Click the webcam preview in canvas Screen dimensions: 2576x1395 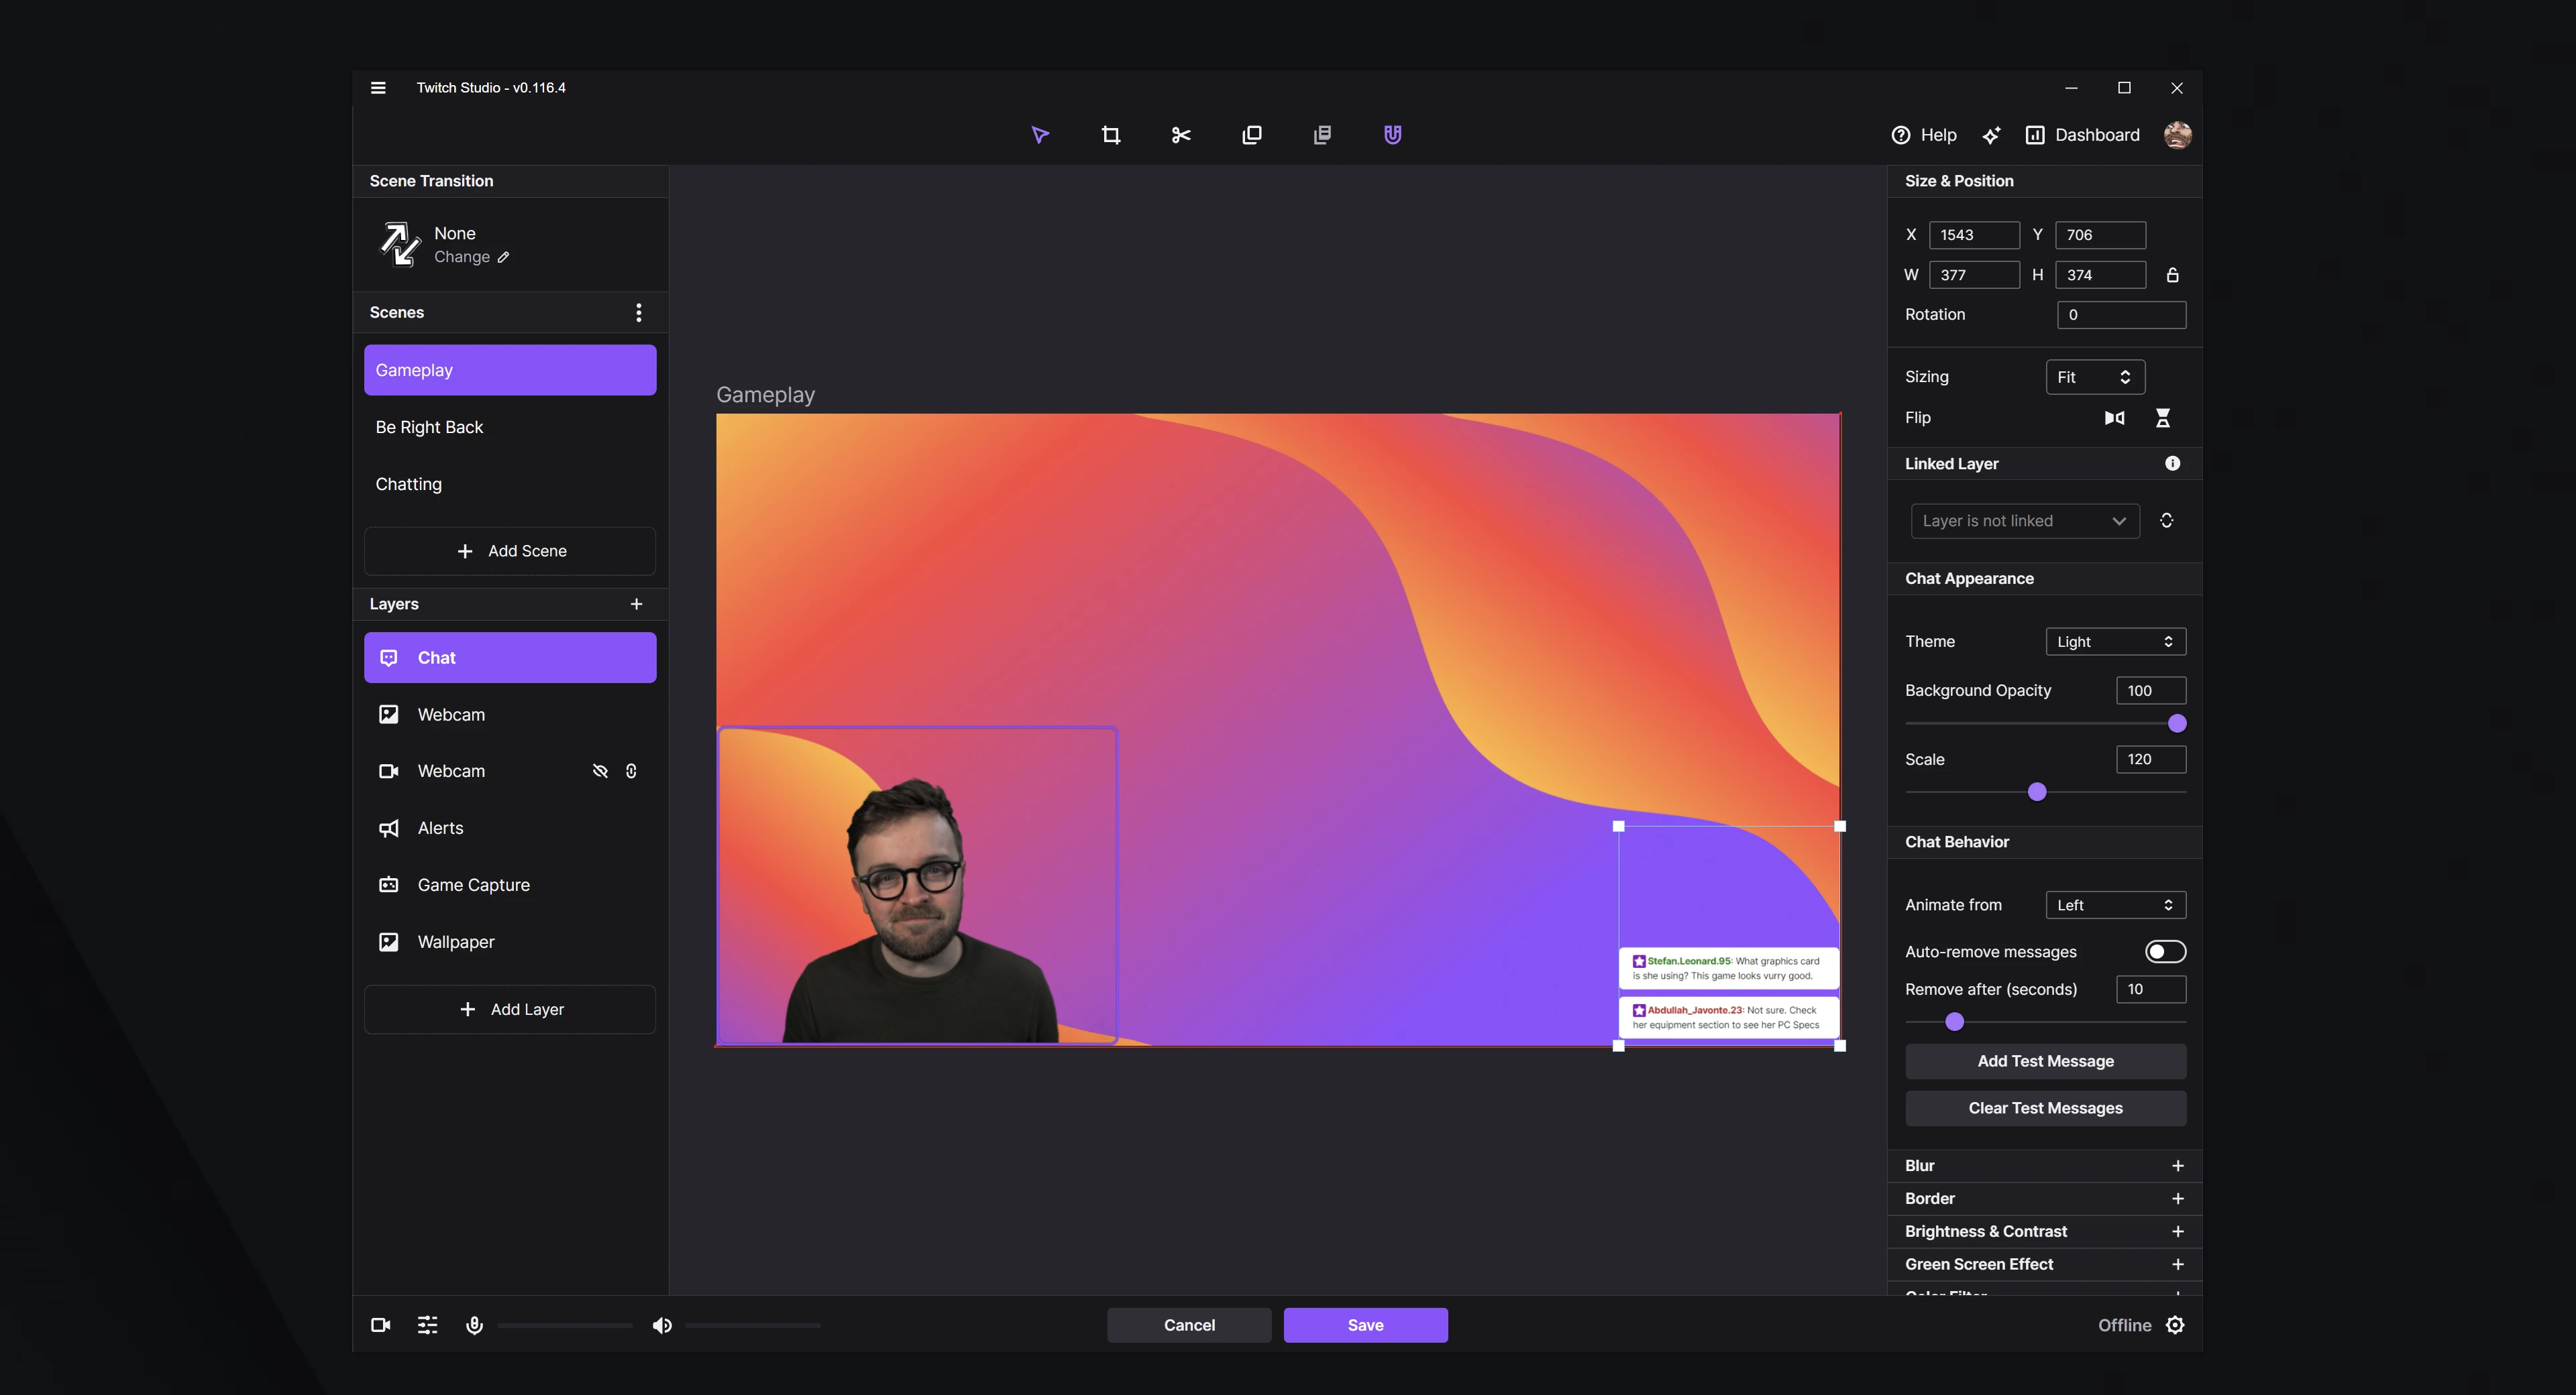click(917, 884)
